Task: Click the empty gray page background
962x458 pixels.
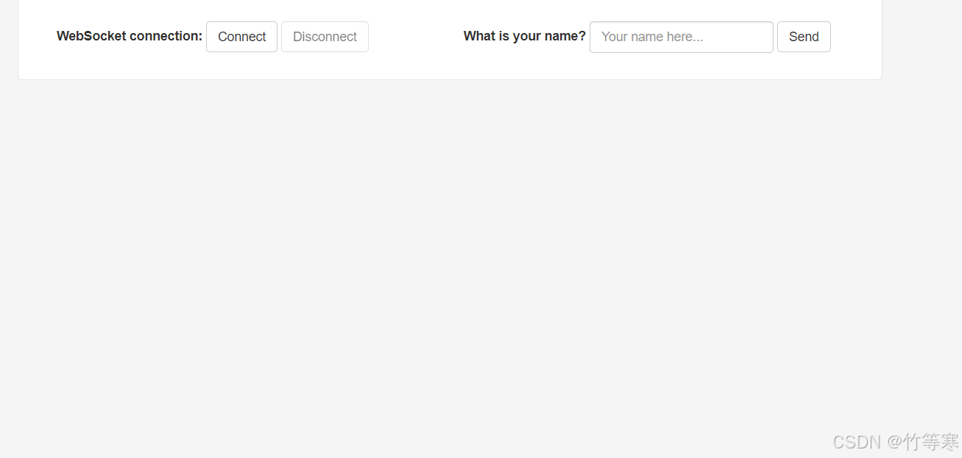Action: (x=442, y=257)
